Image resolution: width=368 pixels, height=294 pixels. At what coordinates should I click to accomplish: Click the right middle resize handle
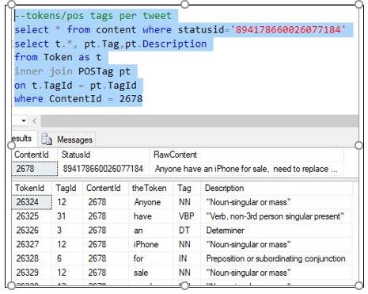(x=359, y=145)
